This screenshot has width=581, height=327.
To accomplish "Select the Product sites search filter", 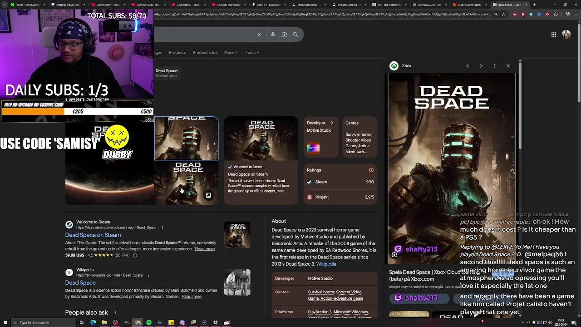I will point(205,52).
